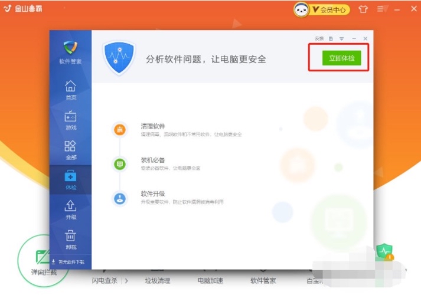Expand the arrow beside 闪电查杀
This screenshot has width=421, height=295.
(126, 281)
